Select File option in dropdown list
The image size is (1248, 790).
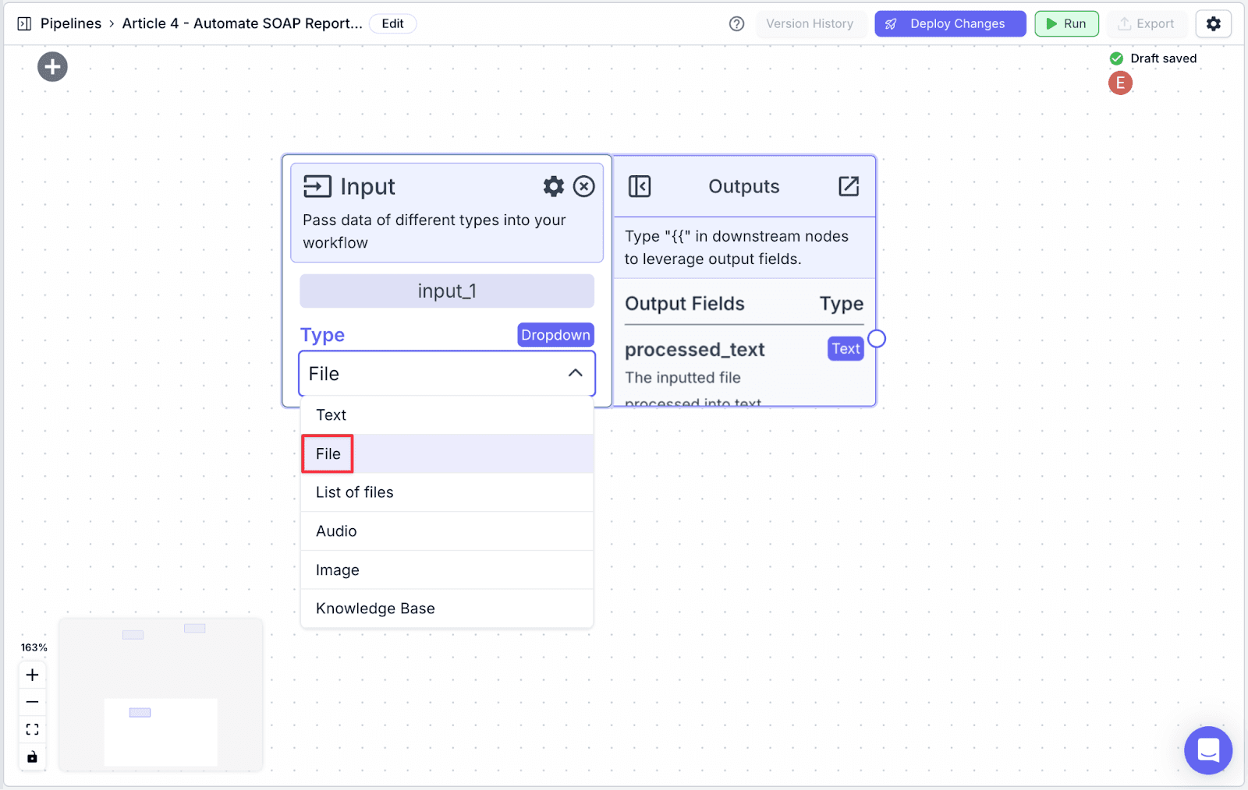coord(447,453)
